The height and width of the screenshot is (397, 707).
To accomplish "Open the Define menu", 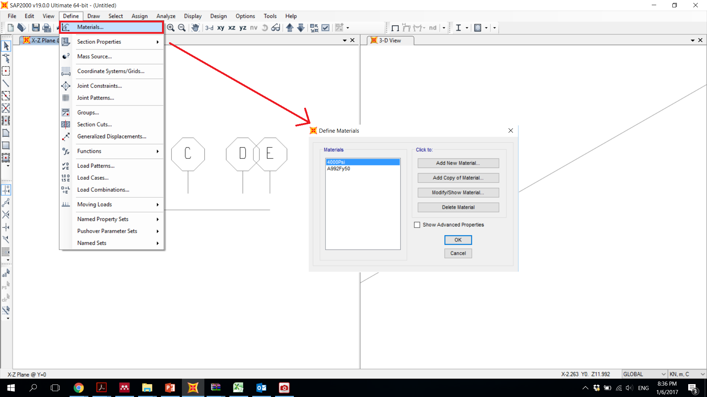I will click(71, 16).
